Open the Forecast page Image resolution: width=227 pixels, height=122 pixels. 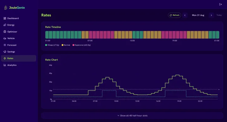(19, 45)
